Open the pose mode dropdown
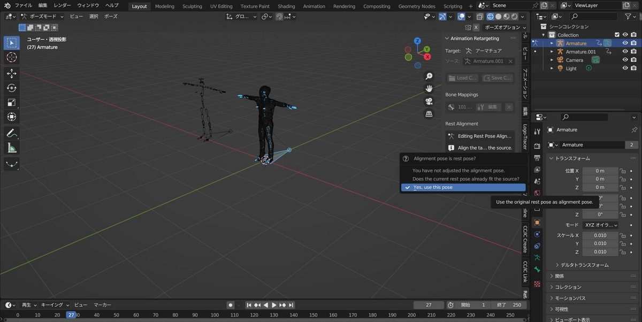Viewport: 642px width, 322px height. [41, 17]
